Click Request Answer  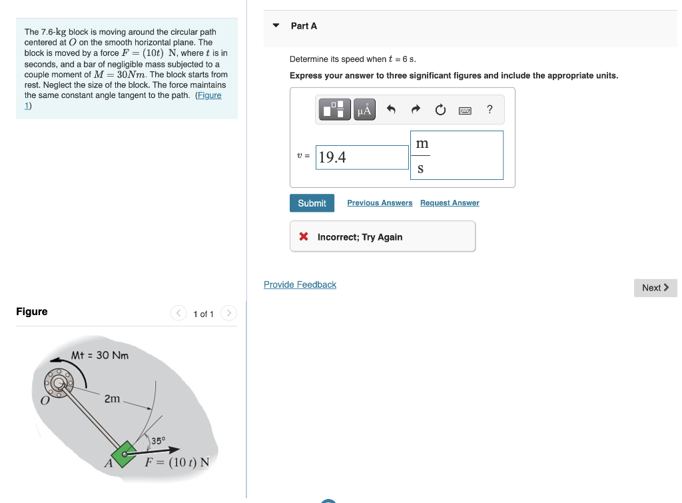tap(449, 203)
